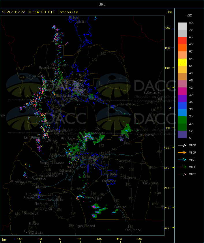Click the upper-right DACC logo watermark
The height and width of the screenshot is (243, 204).
click(136, 86)
